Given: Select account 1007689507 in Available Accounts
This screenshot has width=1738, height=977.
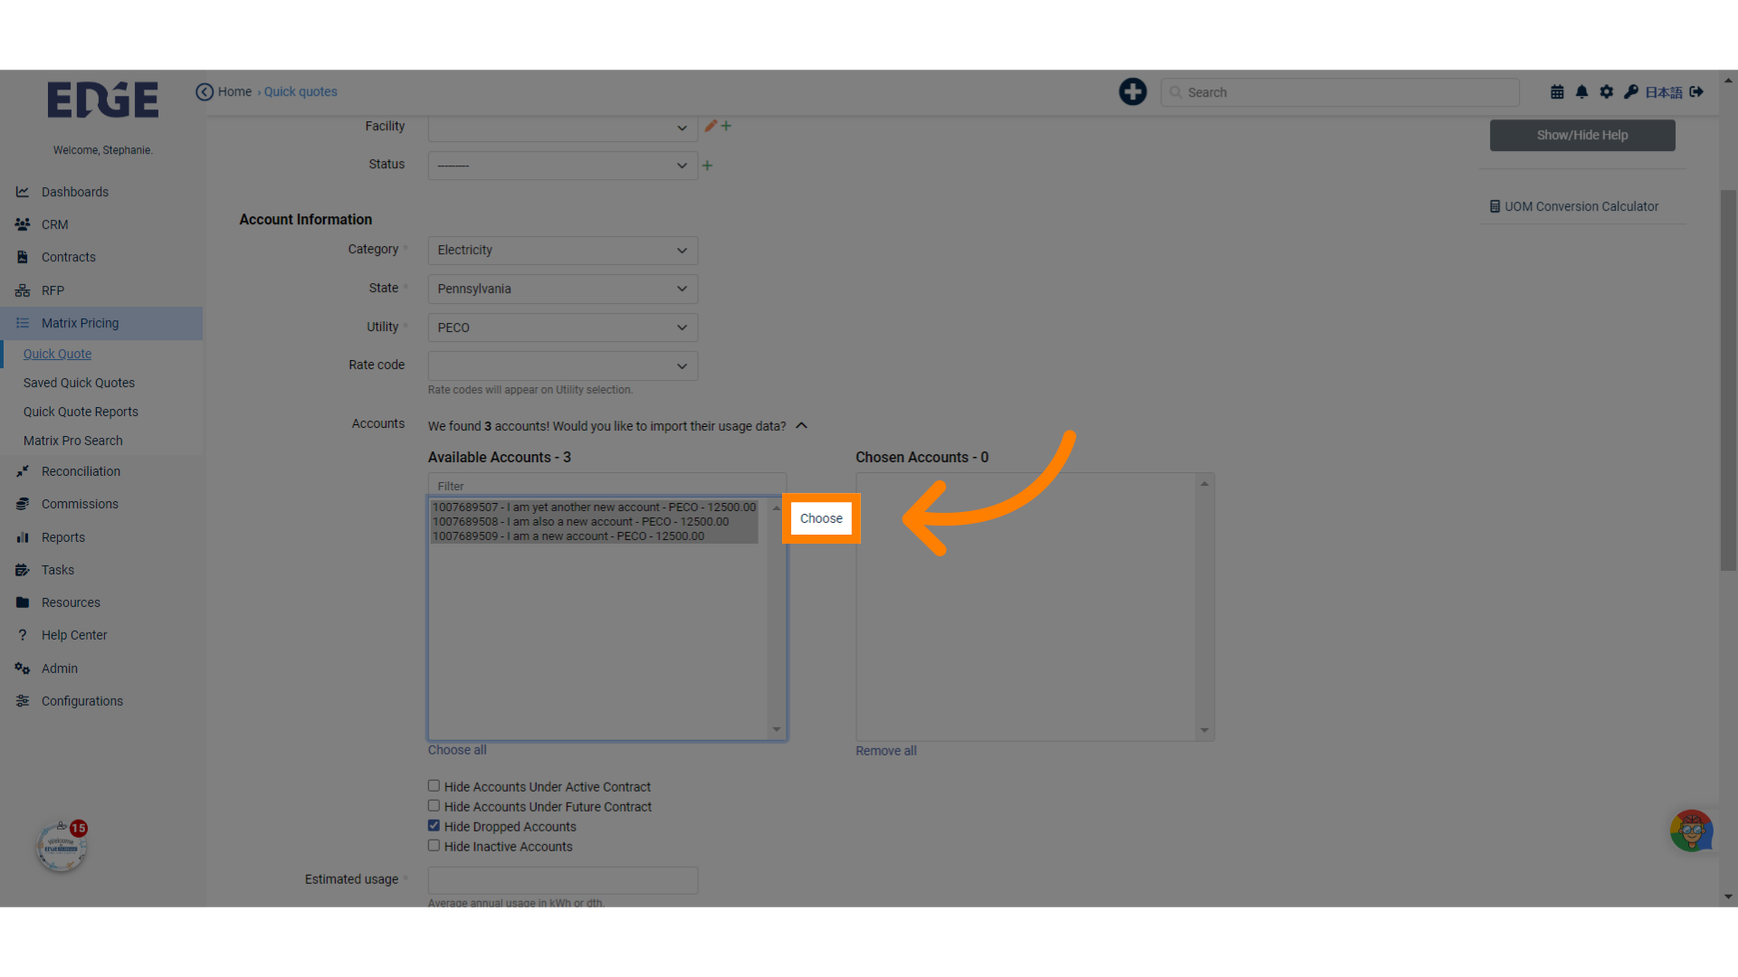Looking at the screenshot, I should click(594, 507).
